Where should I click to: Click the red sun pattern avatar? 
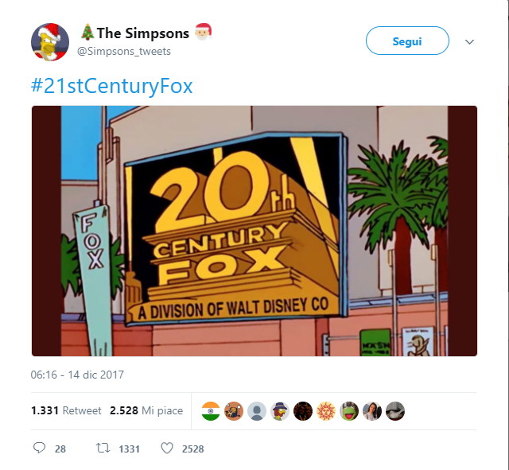(x=326, y=411)
